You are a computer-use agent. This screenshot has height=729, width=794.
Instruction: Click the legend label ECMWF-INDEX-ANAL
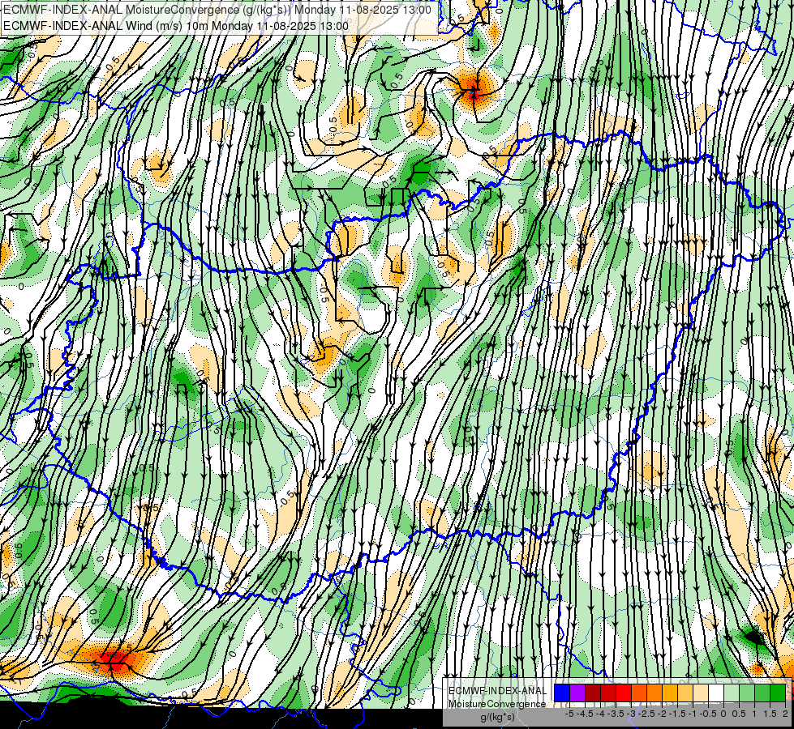(498, 691)
